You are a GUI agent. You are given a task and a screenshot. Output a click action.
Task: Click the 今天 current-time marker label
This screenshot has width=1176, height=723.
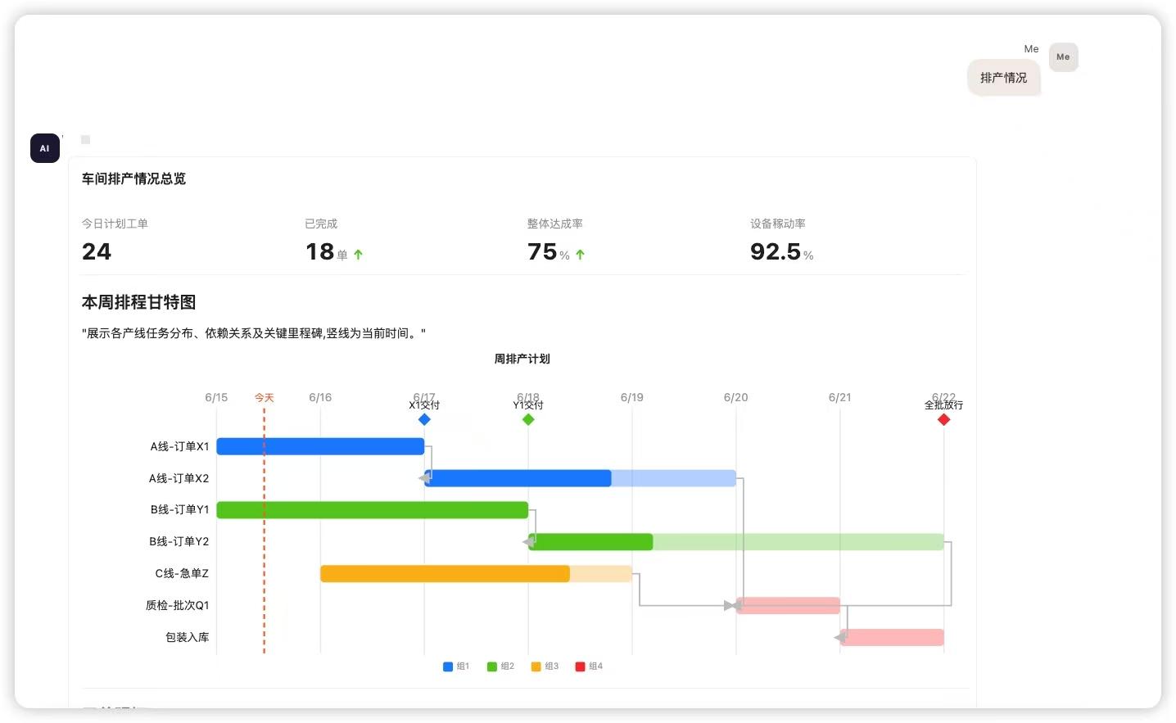[x=264, y=398]
